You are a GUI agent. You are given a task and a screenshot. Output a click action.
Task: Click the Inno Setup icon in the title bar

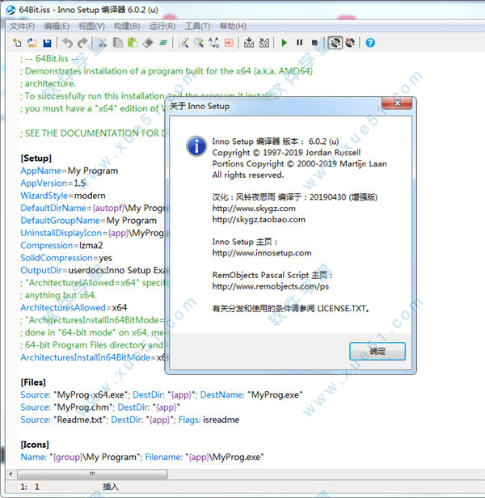[11, 10]
